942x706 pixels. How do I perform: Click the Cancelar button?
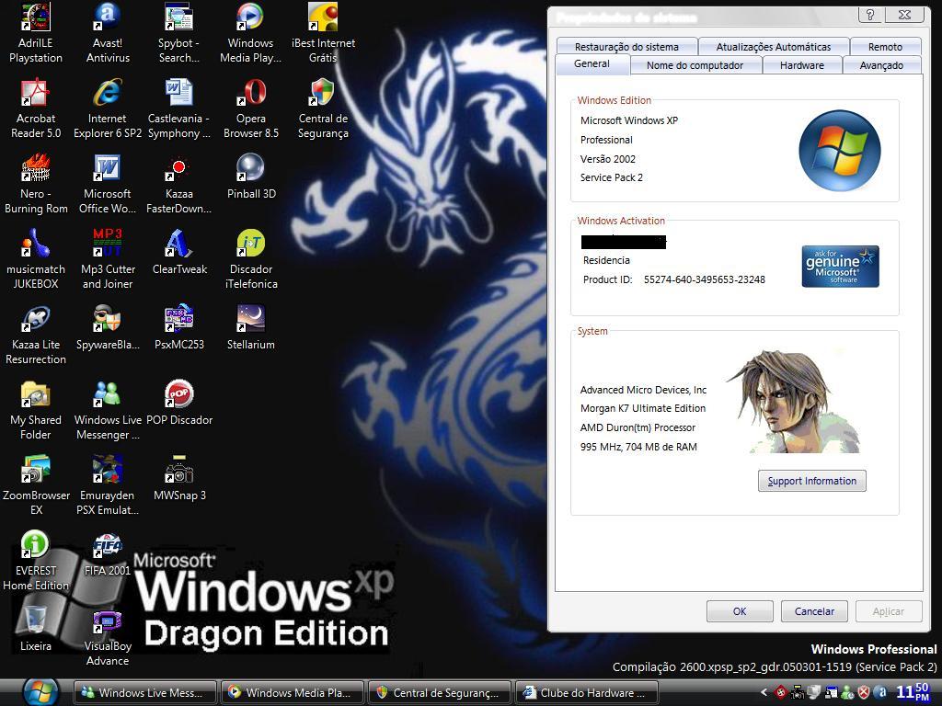tap(814, 611)
